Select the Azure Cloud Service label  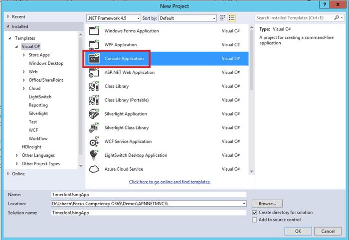pos(124,169)
